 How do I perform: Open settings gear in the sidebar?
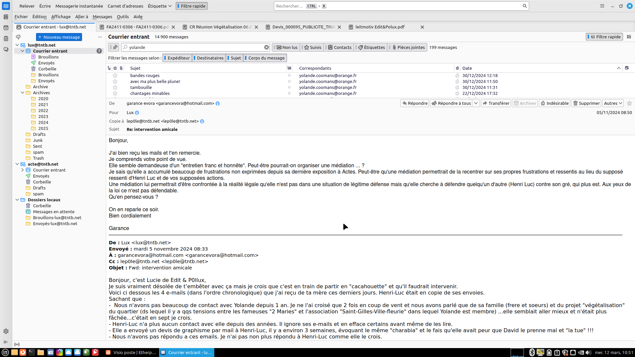pos(6,331)
